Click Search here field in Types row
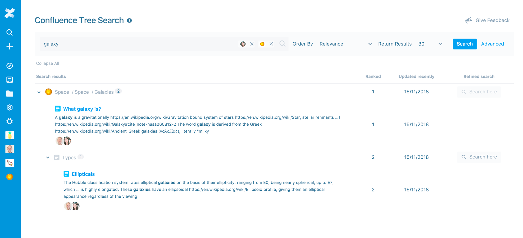This screenshot has width=523, height=238. (479, 157)
